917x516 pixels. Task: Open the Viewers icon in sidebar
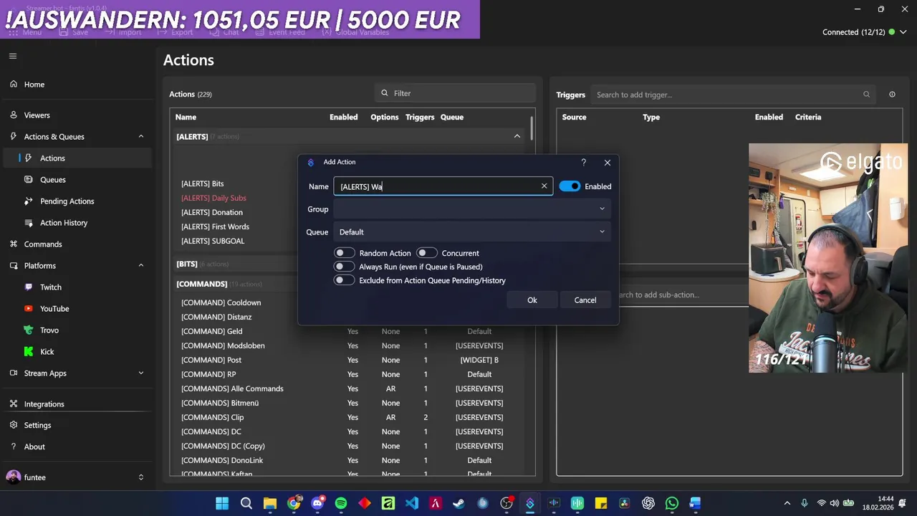click(x=14, y=115)
